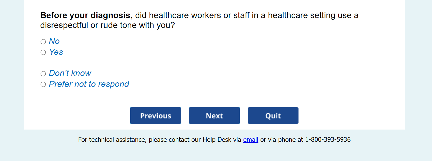Mark the "Don't know" radio button
This screenshot has width=432, height=161.
(x=43, y=74)
